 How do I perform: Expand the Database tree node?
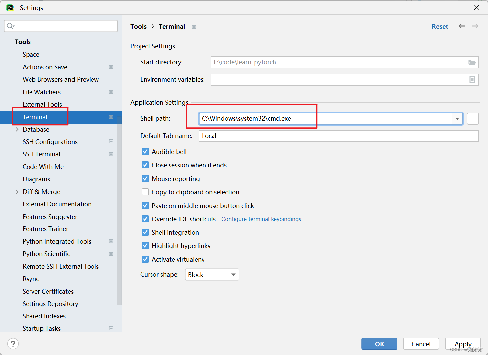pyautogui.click(x=17, y=129)
